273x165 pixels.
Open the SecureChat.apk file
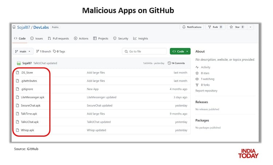tap(31, 106)
